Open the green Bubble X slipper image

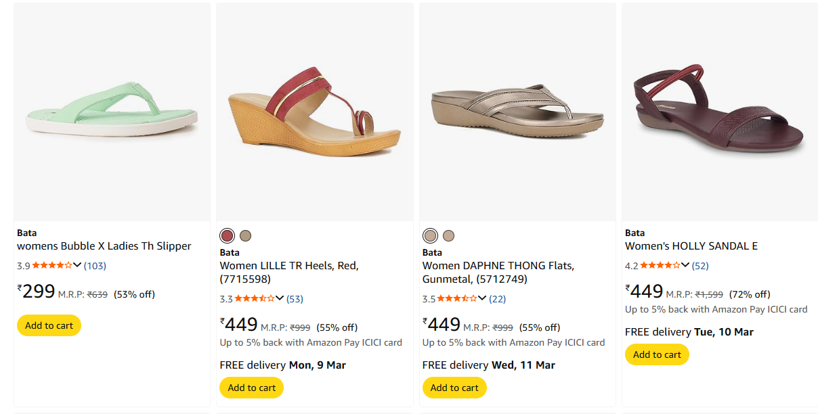tap(112, 112)
